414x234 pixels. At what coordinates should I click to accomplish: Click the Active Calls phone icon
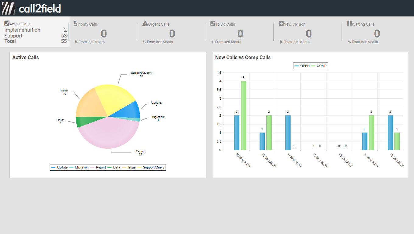pyautogui.click(x=7, y=23)
